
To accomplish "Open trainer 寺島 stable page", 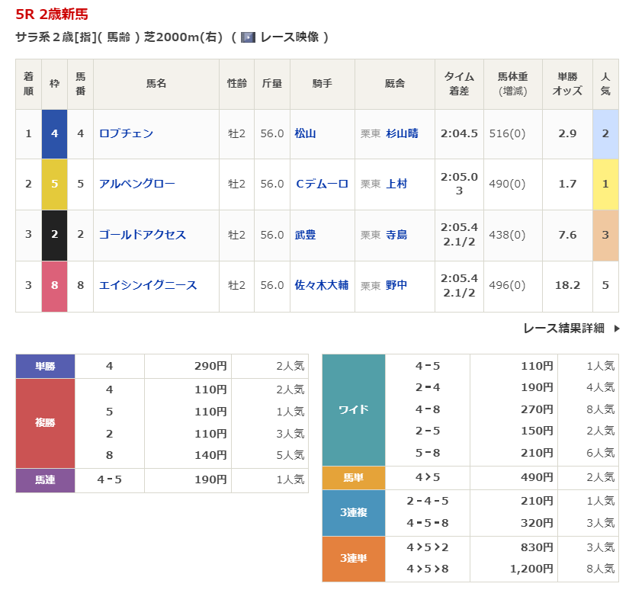I will (x=396, y=235).
